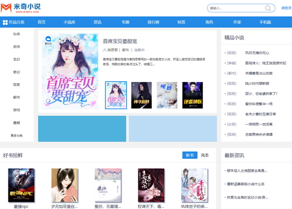Viewport: 292px width, 209px height.
Task: Go to 小说库 in the navigation bar
Action: (69, 22)
